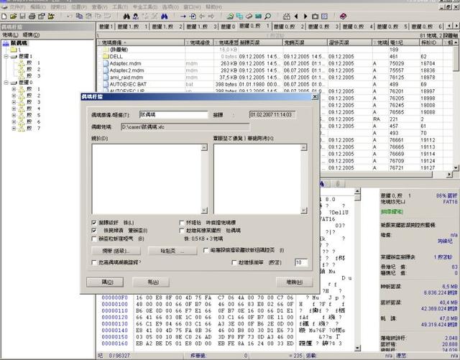Click the file icon of Adaptec.mdm
The width and height of the screenshot is (460, 360).
tap(106, 63)
